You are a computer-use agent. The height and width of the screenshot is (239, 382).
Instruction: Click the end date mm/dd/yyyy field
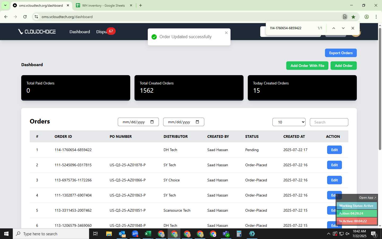tap(184, 122)
